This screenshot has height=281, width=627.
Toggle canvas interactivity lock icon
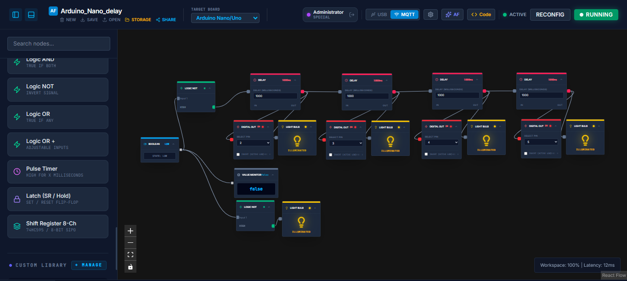pos(130,266)
